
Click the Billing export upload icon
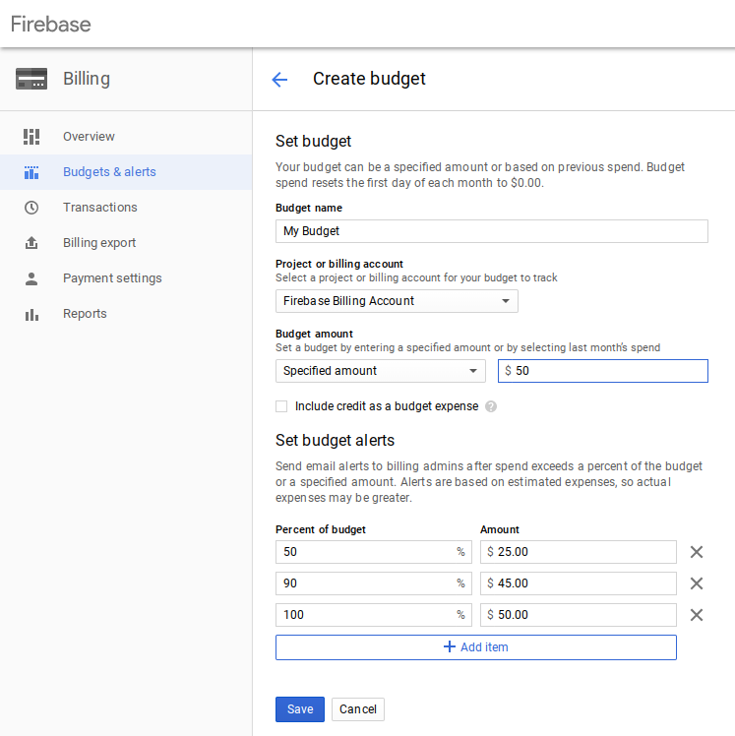[31, 243]
